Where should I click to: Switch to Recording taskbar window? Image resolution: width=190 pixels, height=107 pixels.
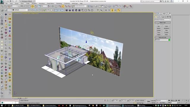tap(142, 106)
